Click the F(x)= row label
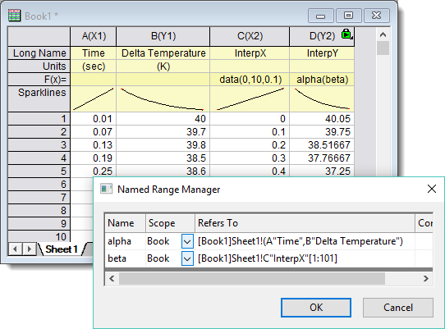 39,80
